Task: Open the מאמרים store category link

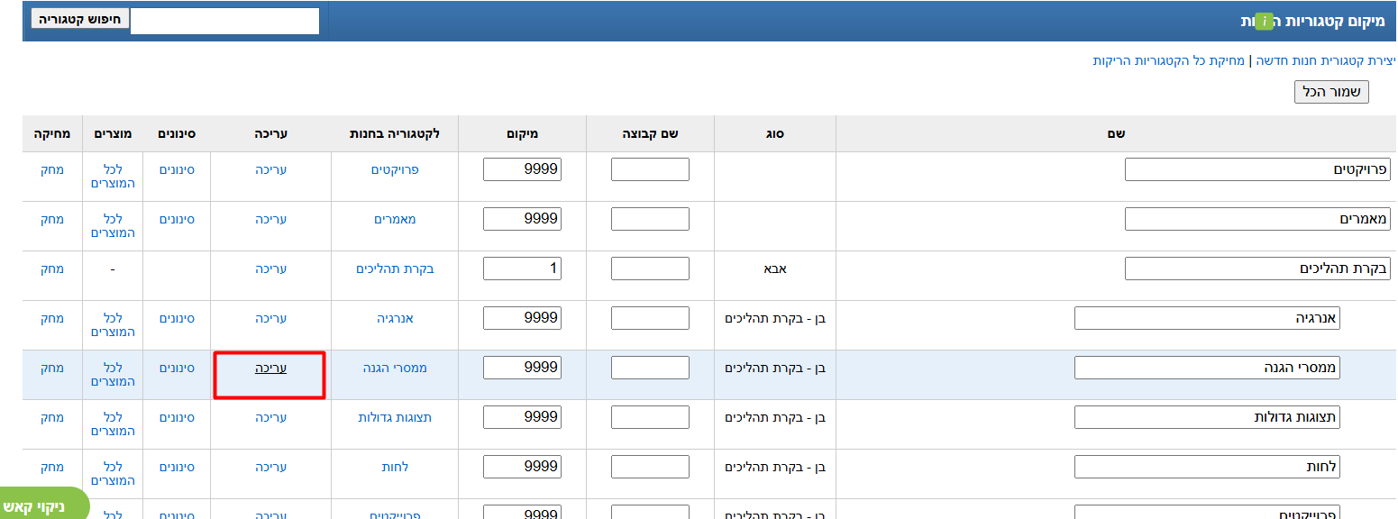Action: click(x=395, y=219)
